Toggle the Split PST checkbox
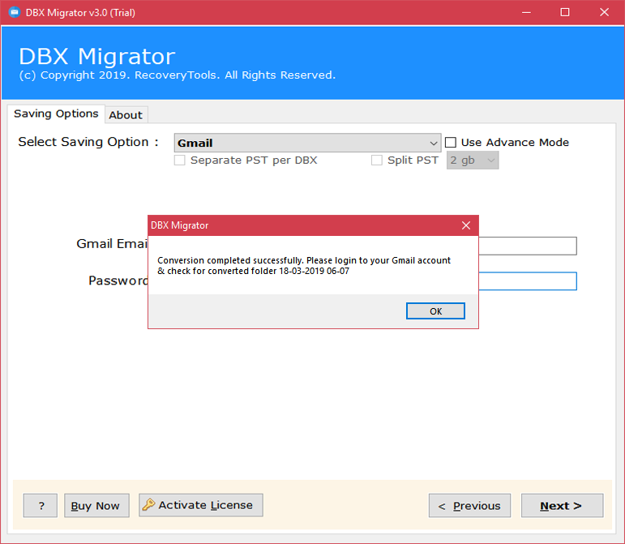Viewport: 625px width, 544px height. tap(377, 161)
